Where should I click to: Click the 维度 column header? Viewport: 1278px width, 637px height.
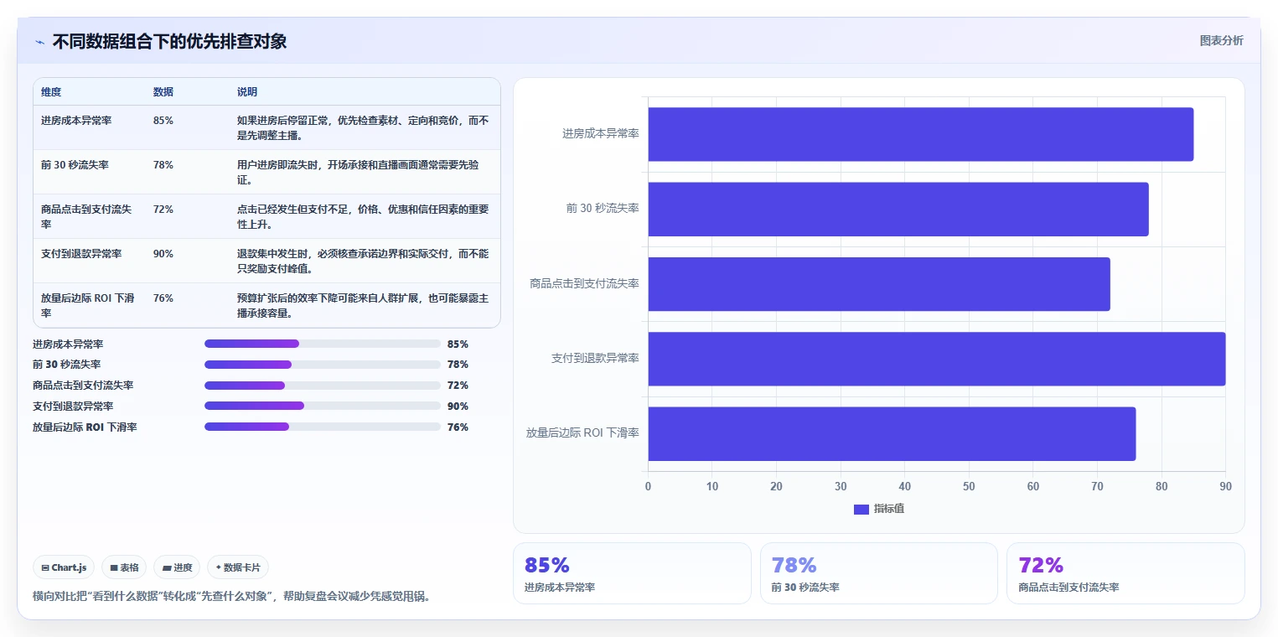pyautogui.click(x=51, y=92)
